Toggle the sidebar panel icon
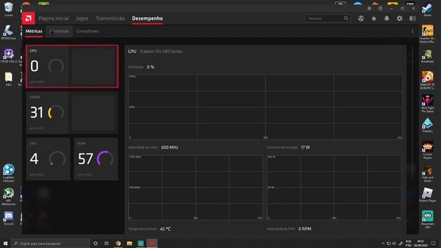Image resolution: width=441 pixels, height=248 pixels. (x=413, y=19)
